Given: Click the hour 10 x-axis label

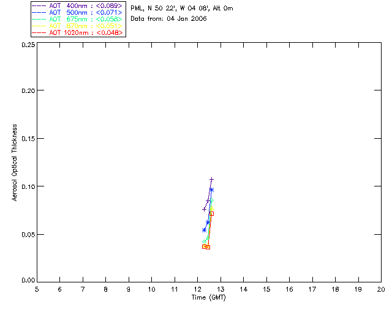Looking at the screenshot, I should tap(151, 289).
